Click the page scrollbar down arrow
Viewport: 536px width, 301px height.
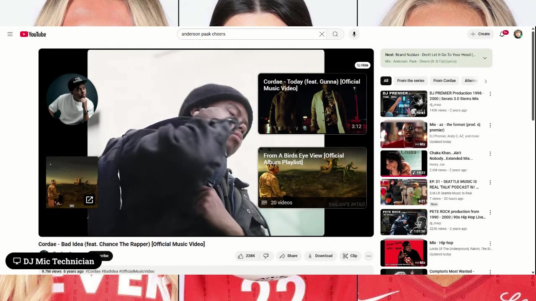pyautogui.click(x=533, y=272)
